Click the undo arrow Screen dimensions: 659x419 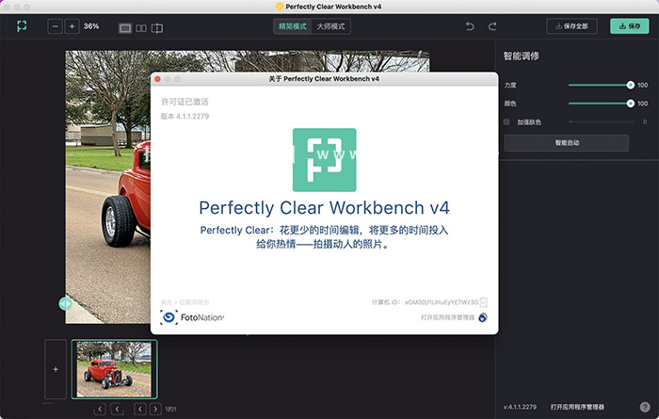click(470, 26)
